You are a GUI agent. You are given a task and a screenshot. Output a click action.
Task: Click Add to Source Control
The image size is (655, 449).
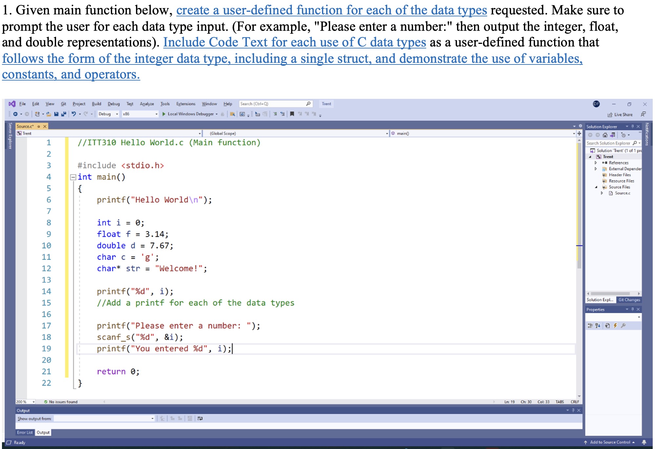611,442
